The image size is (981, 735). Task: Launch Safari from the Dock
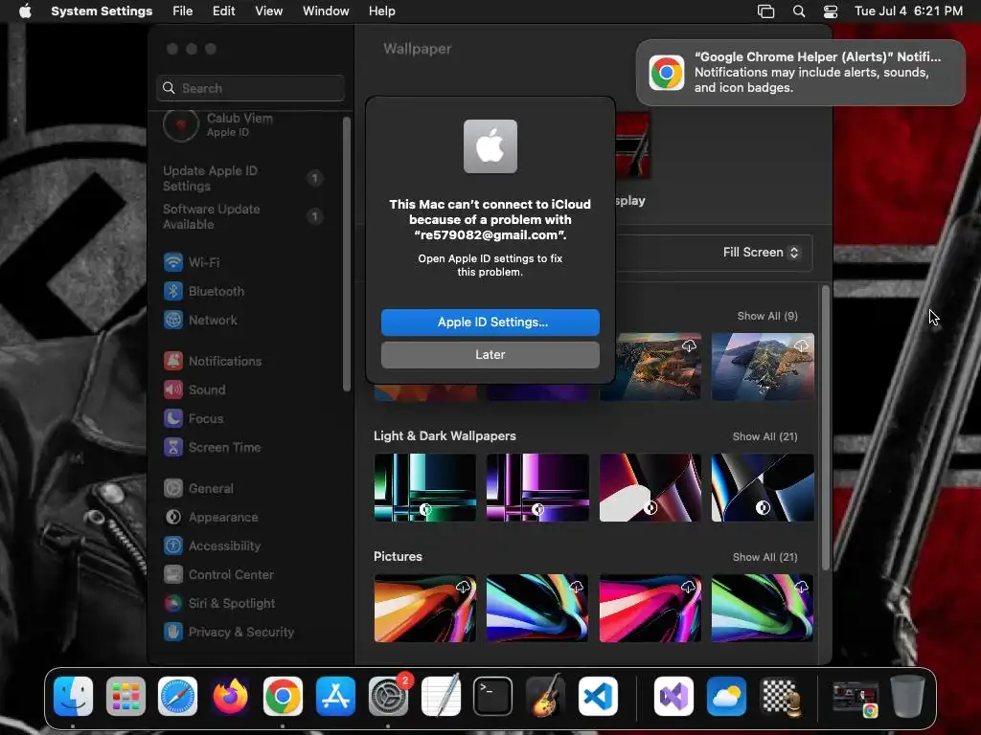(177, 696)
